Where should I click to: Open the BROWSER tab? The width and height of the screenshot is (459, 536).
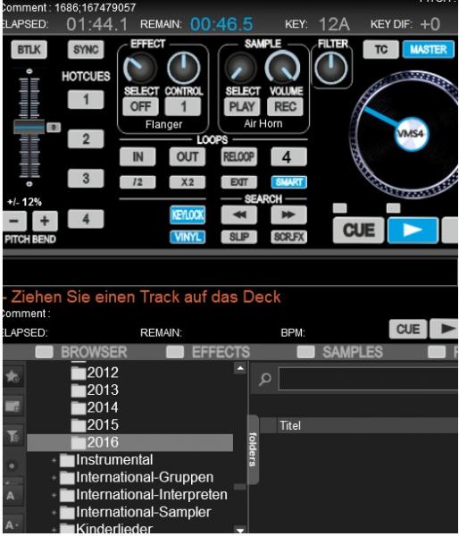[x=81, y=352]
